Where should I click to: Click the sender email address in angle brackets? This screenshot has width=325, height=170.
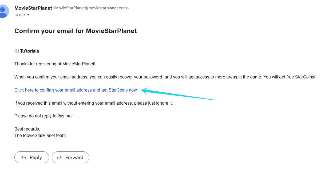[91, 8]
